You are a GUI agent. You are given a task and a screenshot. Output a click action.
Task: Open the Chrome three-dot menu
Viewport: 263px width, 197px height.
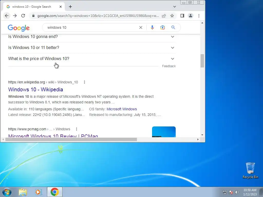click(199, 16)
